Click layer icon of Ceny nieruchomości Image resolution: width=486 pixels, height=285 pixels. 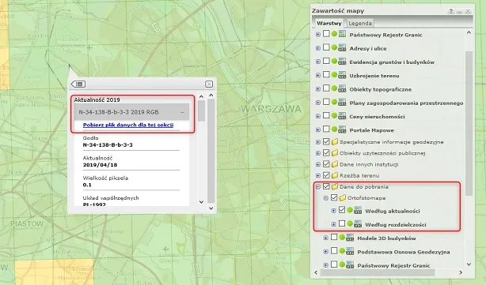point(342,115)
